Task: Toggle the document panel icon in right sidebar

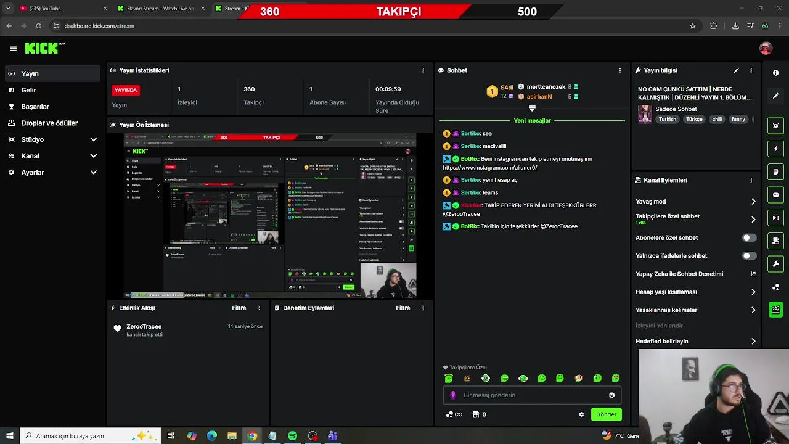Action: point(775,172)
